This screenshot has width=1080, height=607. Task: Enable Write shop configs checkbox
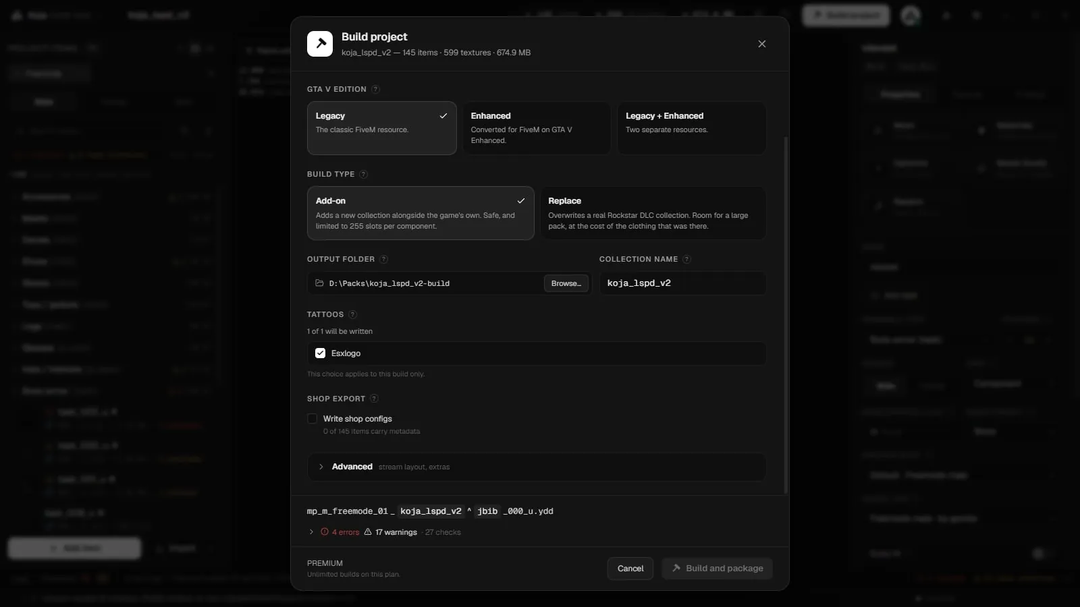point(313,419)
